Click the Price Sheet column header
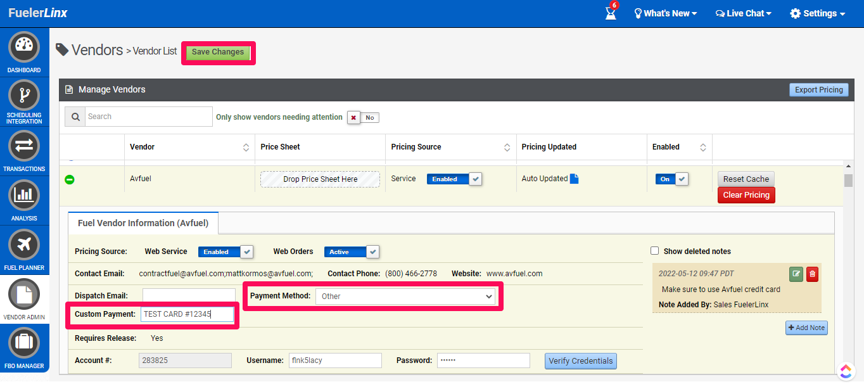864x389 pixels. 280,147
